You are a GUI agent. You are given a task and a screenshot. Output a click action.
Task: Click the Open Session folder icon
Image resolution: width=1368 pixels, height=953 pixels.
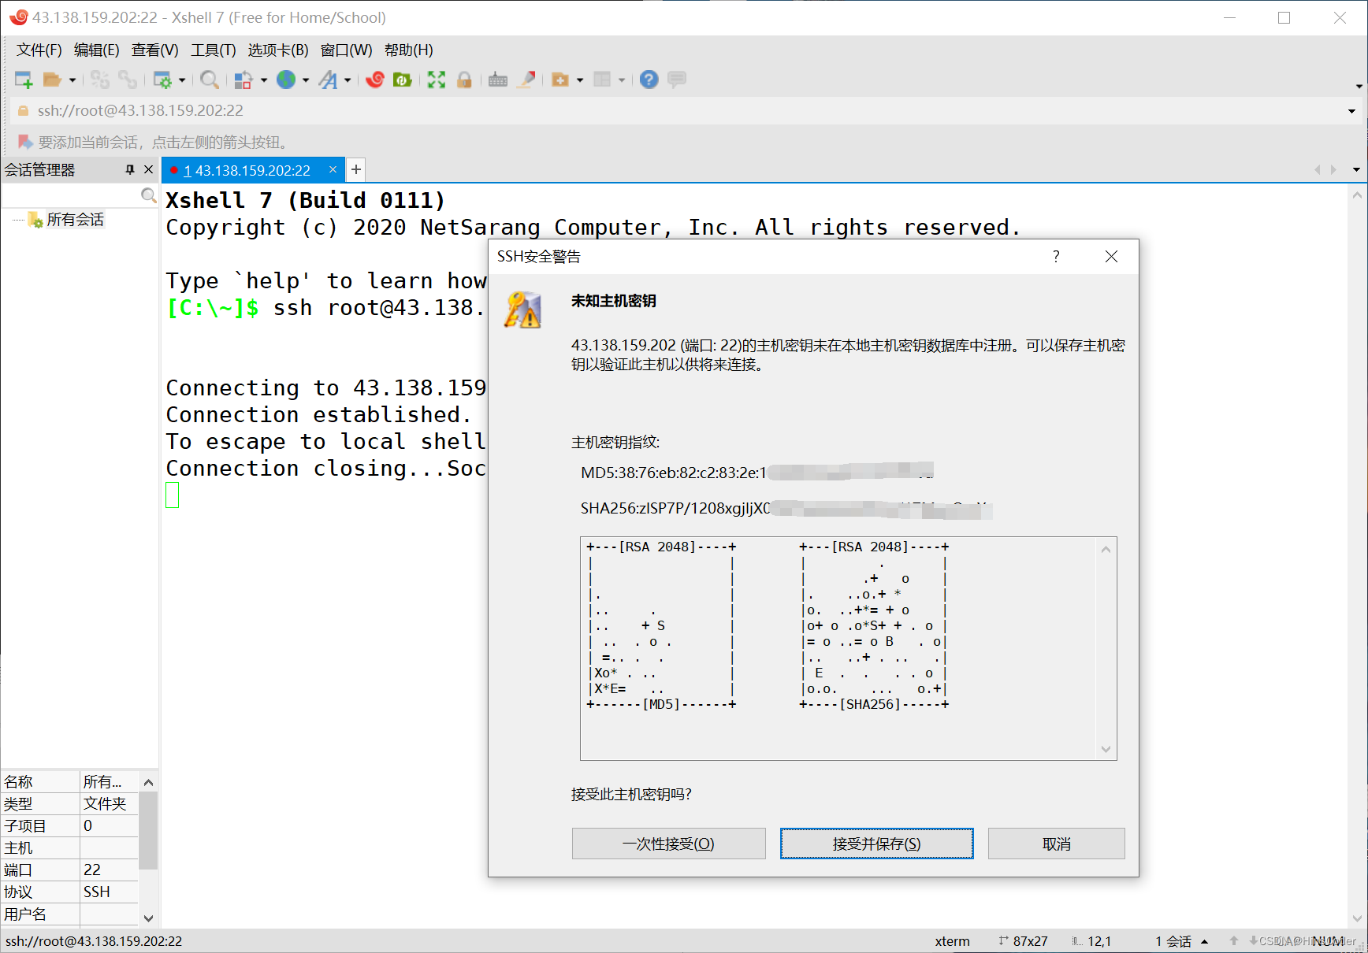click(52, 80)
